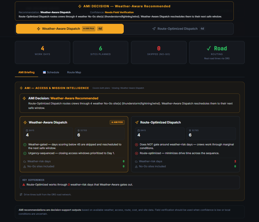Image resolution: width=259 pixels, height=222 pixels.
Task: Click calendar icon beside DAYS in Weather-Aware card
Action: tap(27, 131)
